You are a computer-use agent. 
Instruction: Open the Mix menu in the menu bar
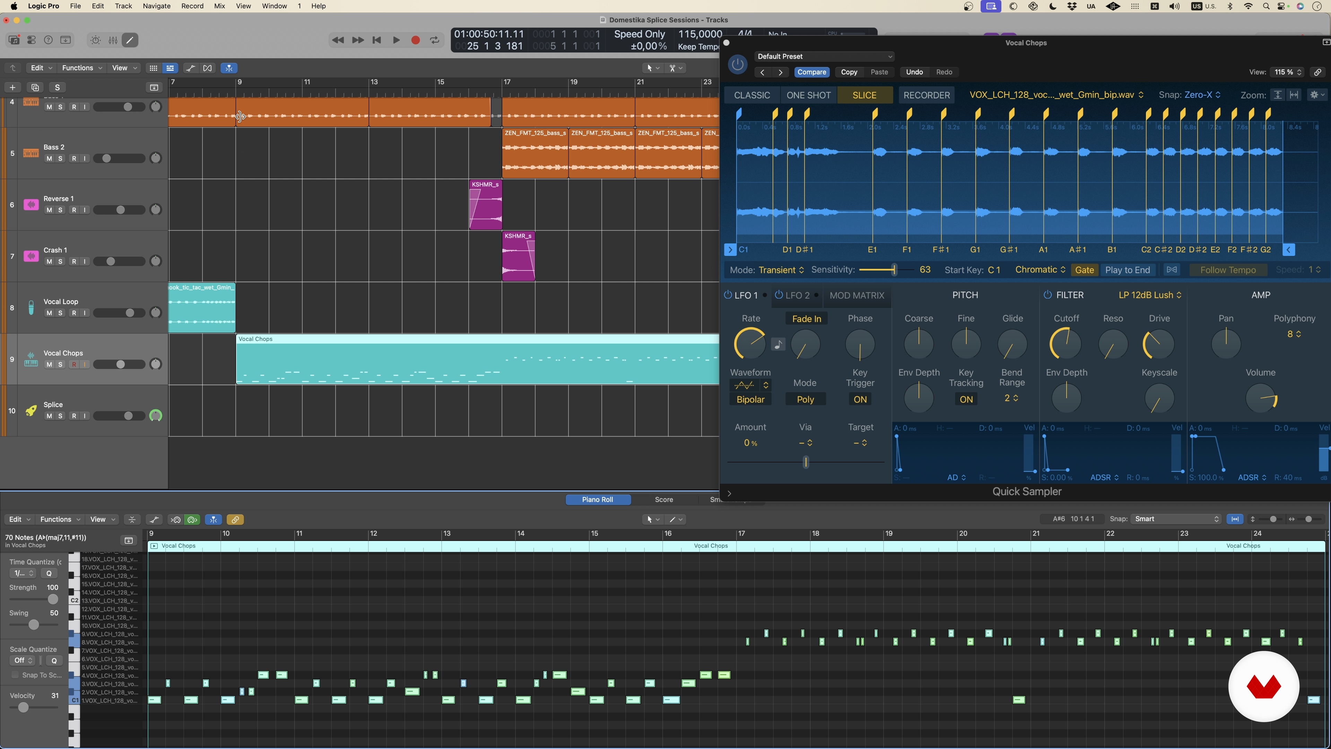point(220,6)
